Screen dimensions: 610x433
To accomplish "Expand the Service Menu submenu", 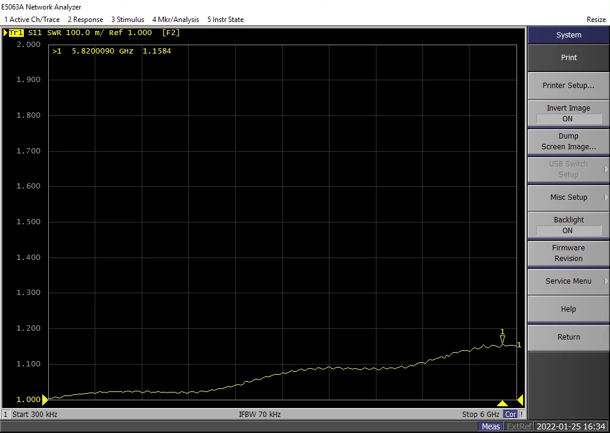I will click(x=568, y=281).
